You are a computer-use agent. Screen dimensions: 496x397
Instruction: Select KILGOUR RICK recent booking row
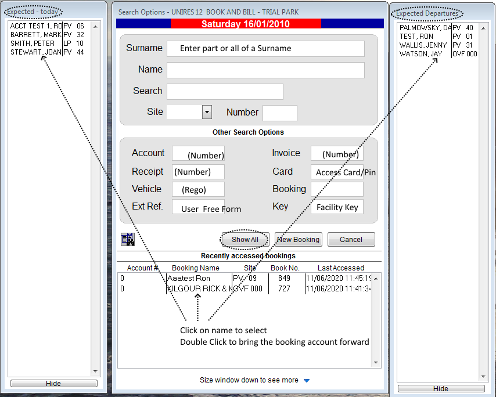(197, 288)
